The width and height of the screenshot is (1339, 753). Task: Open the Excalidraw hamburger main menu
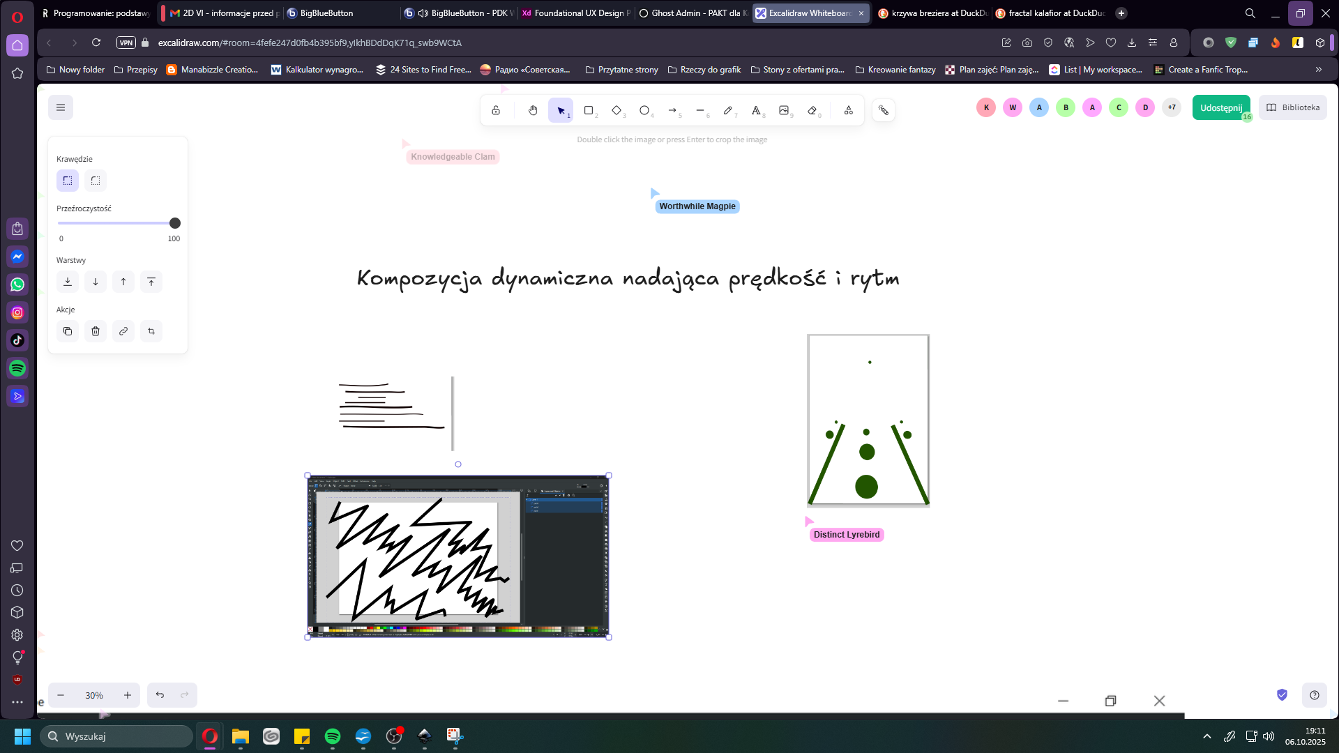tap(61, 107)
